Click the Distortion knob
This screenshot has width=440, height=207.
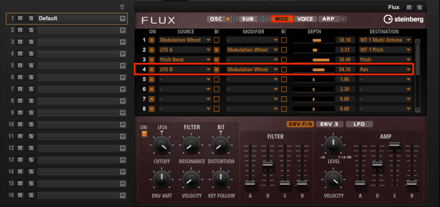tap(221, 146)
